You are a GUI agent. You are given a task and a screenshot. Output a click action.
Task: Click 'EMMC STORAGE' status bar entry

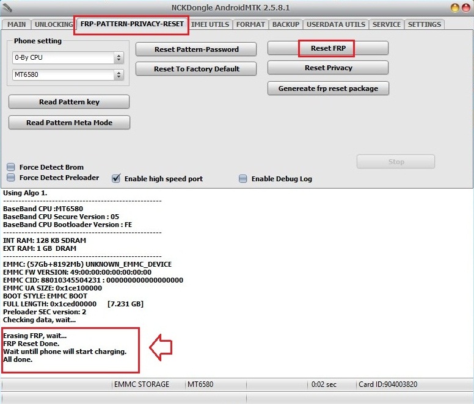tap(142, 384)
